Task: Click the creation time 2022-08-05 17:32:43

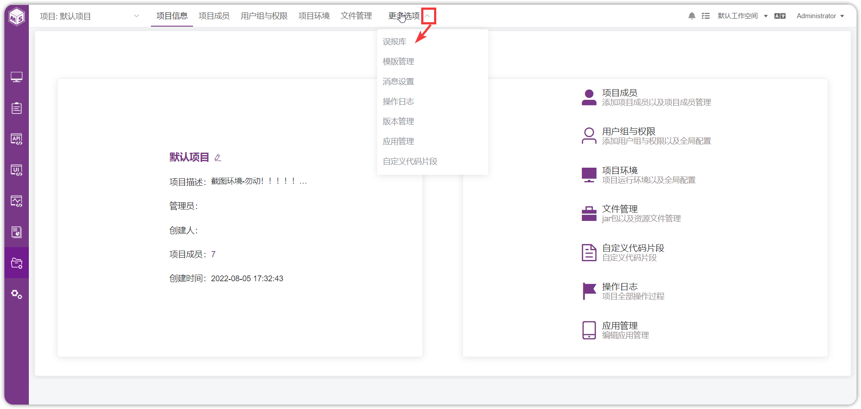Action: click(247, 279)
